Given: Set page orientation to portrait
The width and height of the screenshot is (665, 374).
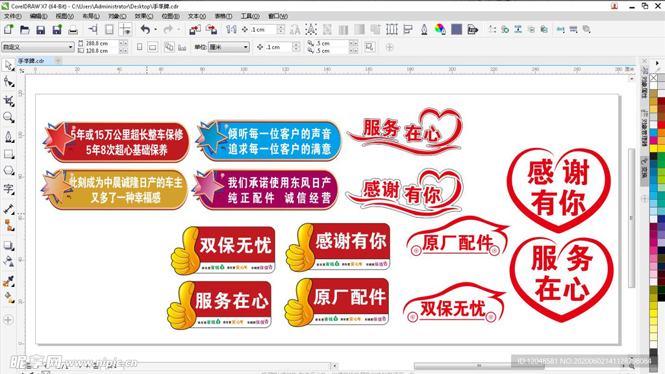Looking at the screenshot, I should [x=140, y=47].
